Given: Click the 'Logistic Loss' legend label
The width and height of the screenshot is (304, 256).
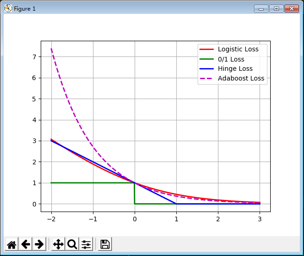Looking at the screenshot, I should click(x=238, y=49).
